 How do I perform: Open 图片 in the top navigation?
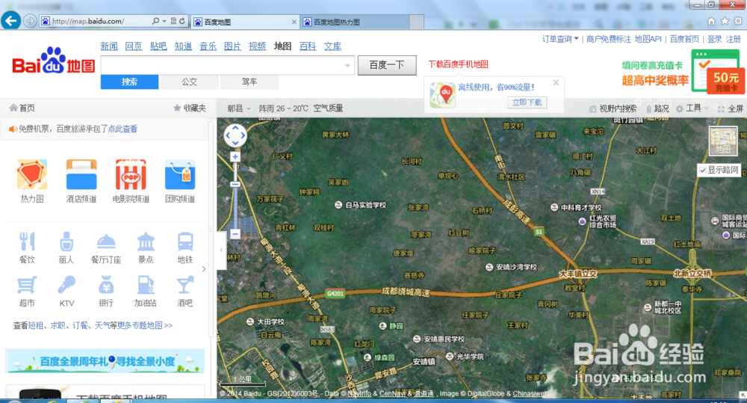coord(232,46)
